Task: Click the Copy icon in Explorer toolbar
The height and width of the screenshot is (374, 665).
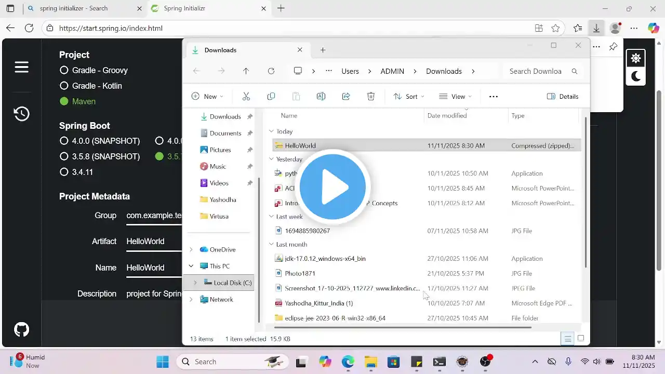Action: tap(271, 96)
